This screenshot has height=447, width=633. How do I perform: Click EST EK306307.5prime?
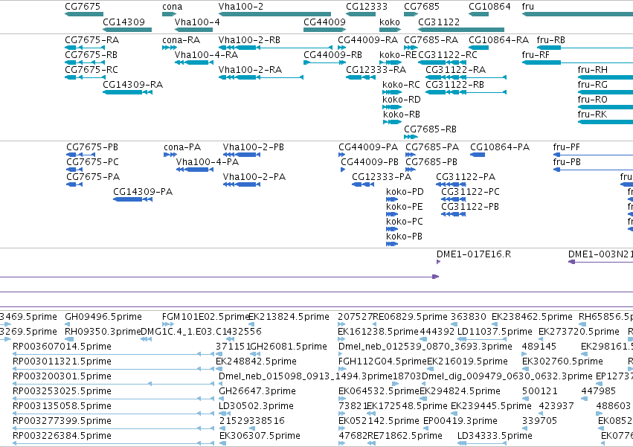tap(222, 443)
